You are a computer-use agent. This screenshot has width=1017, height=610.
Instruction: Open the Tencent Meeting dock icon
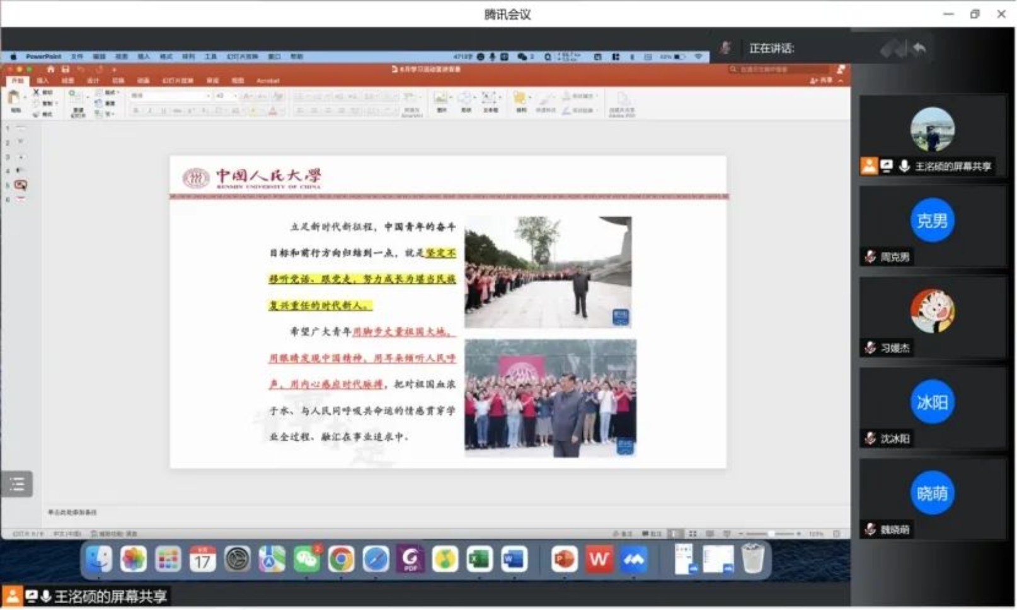coord(633,559)
